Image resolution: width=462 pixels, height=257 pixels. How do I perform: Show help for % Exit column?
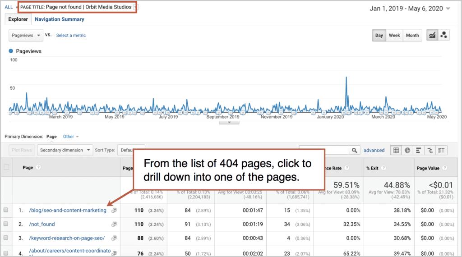coord(383,168)
